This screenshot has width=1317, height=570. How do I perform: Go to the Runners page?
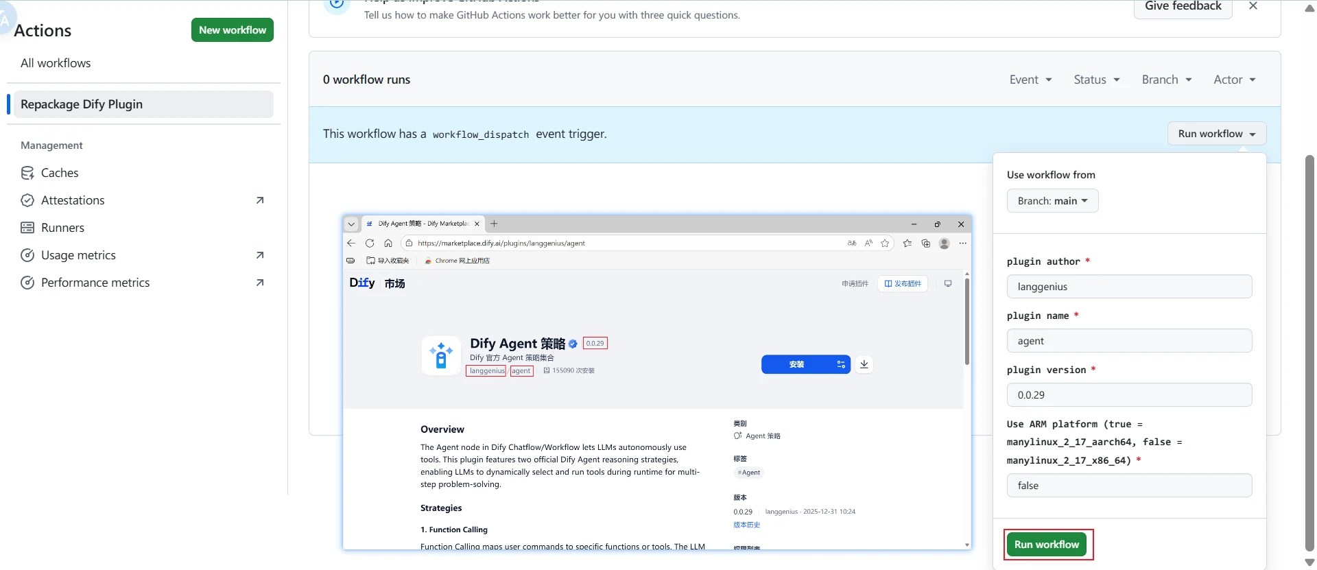[62, 228]
